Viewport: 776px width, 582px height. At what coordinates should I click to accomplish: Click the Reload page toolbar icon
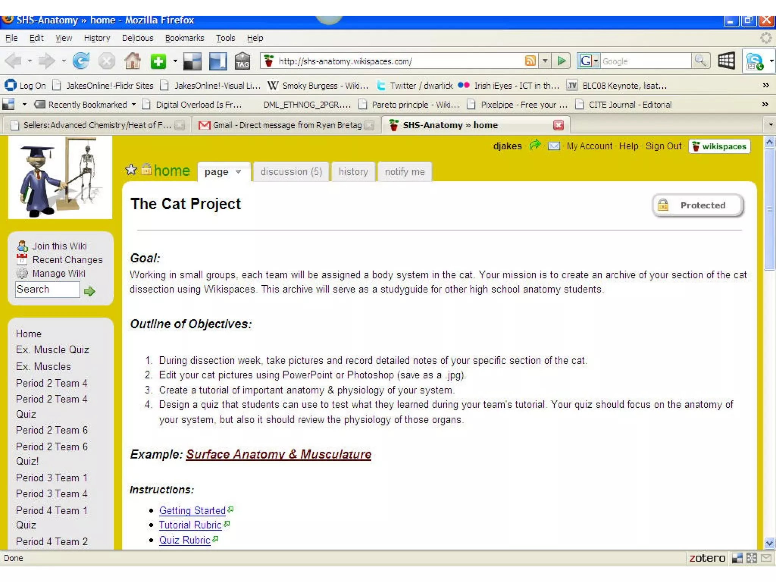[x=80, y=61]
